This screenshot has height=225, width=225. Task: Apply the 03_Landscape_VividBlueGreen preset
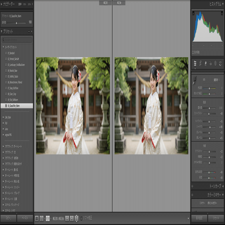click(x=17, y=65)
